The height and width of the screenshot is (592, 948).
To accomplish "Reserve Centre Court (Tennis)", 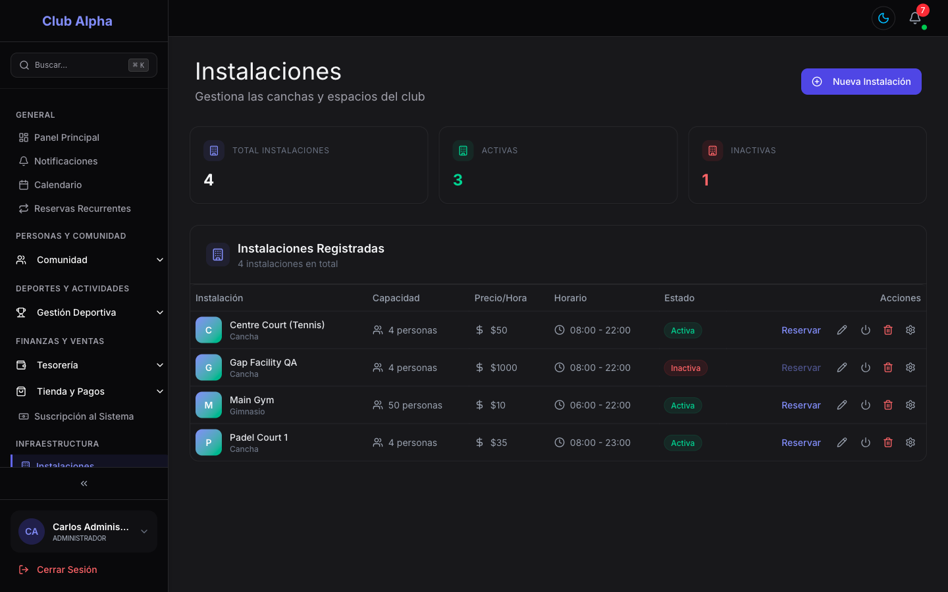I will coord(801,330).
